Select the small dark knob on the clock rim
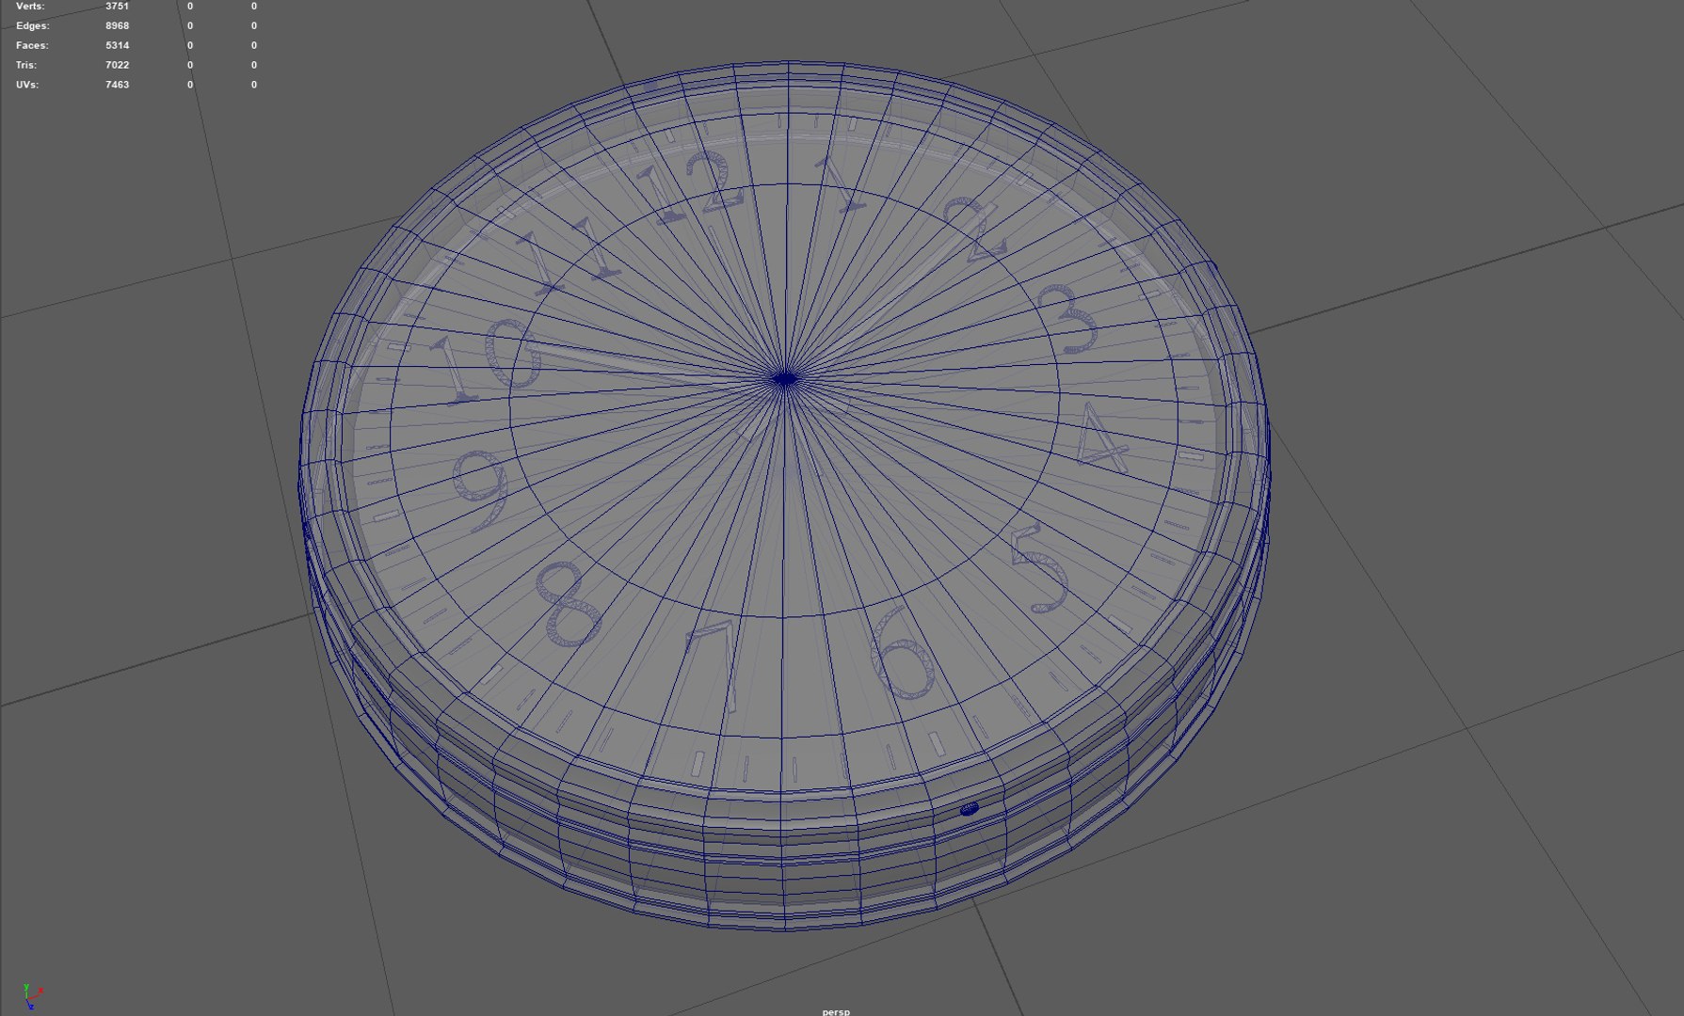This screenshot has height=1016, width=1684. [x=969, y=809]
